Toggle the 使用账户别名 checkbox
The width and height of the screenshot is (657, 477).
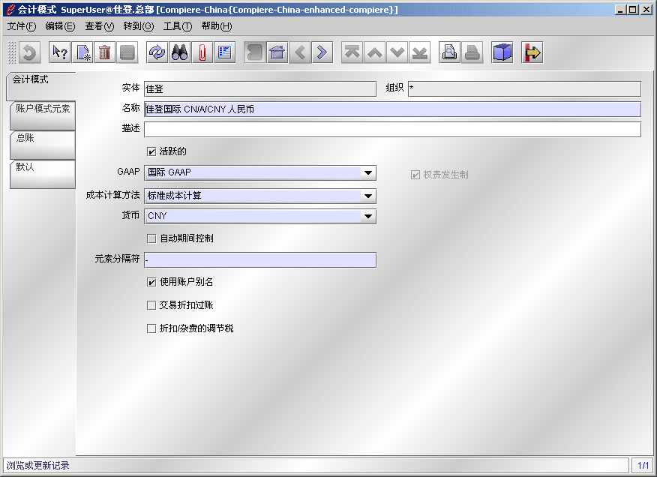(152, 283)
